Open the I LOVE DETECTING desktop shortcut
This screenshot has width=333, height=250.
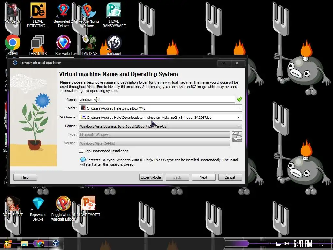(x=38, y=15)
